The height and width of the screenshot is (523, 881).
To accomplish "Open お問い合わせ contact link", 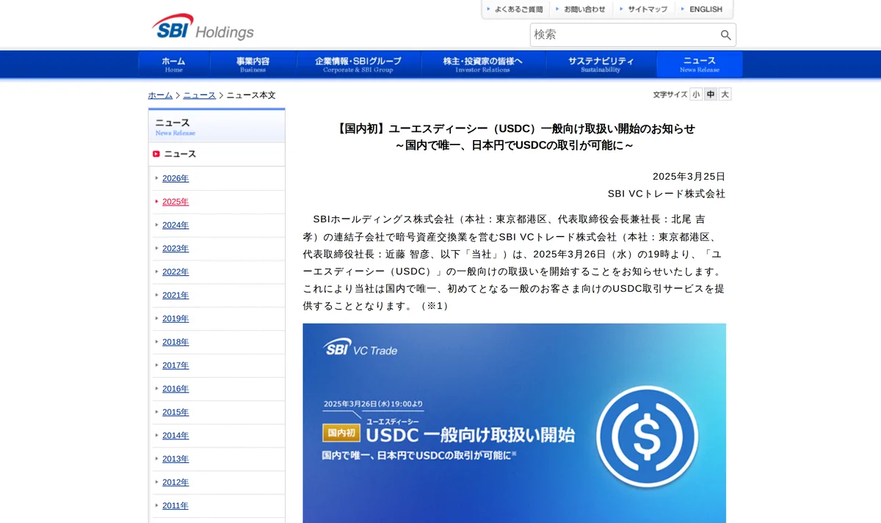I will click(x=580, y=10).
